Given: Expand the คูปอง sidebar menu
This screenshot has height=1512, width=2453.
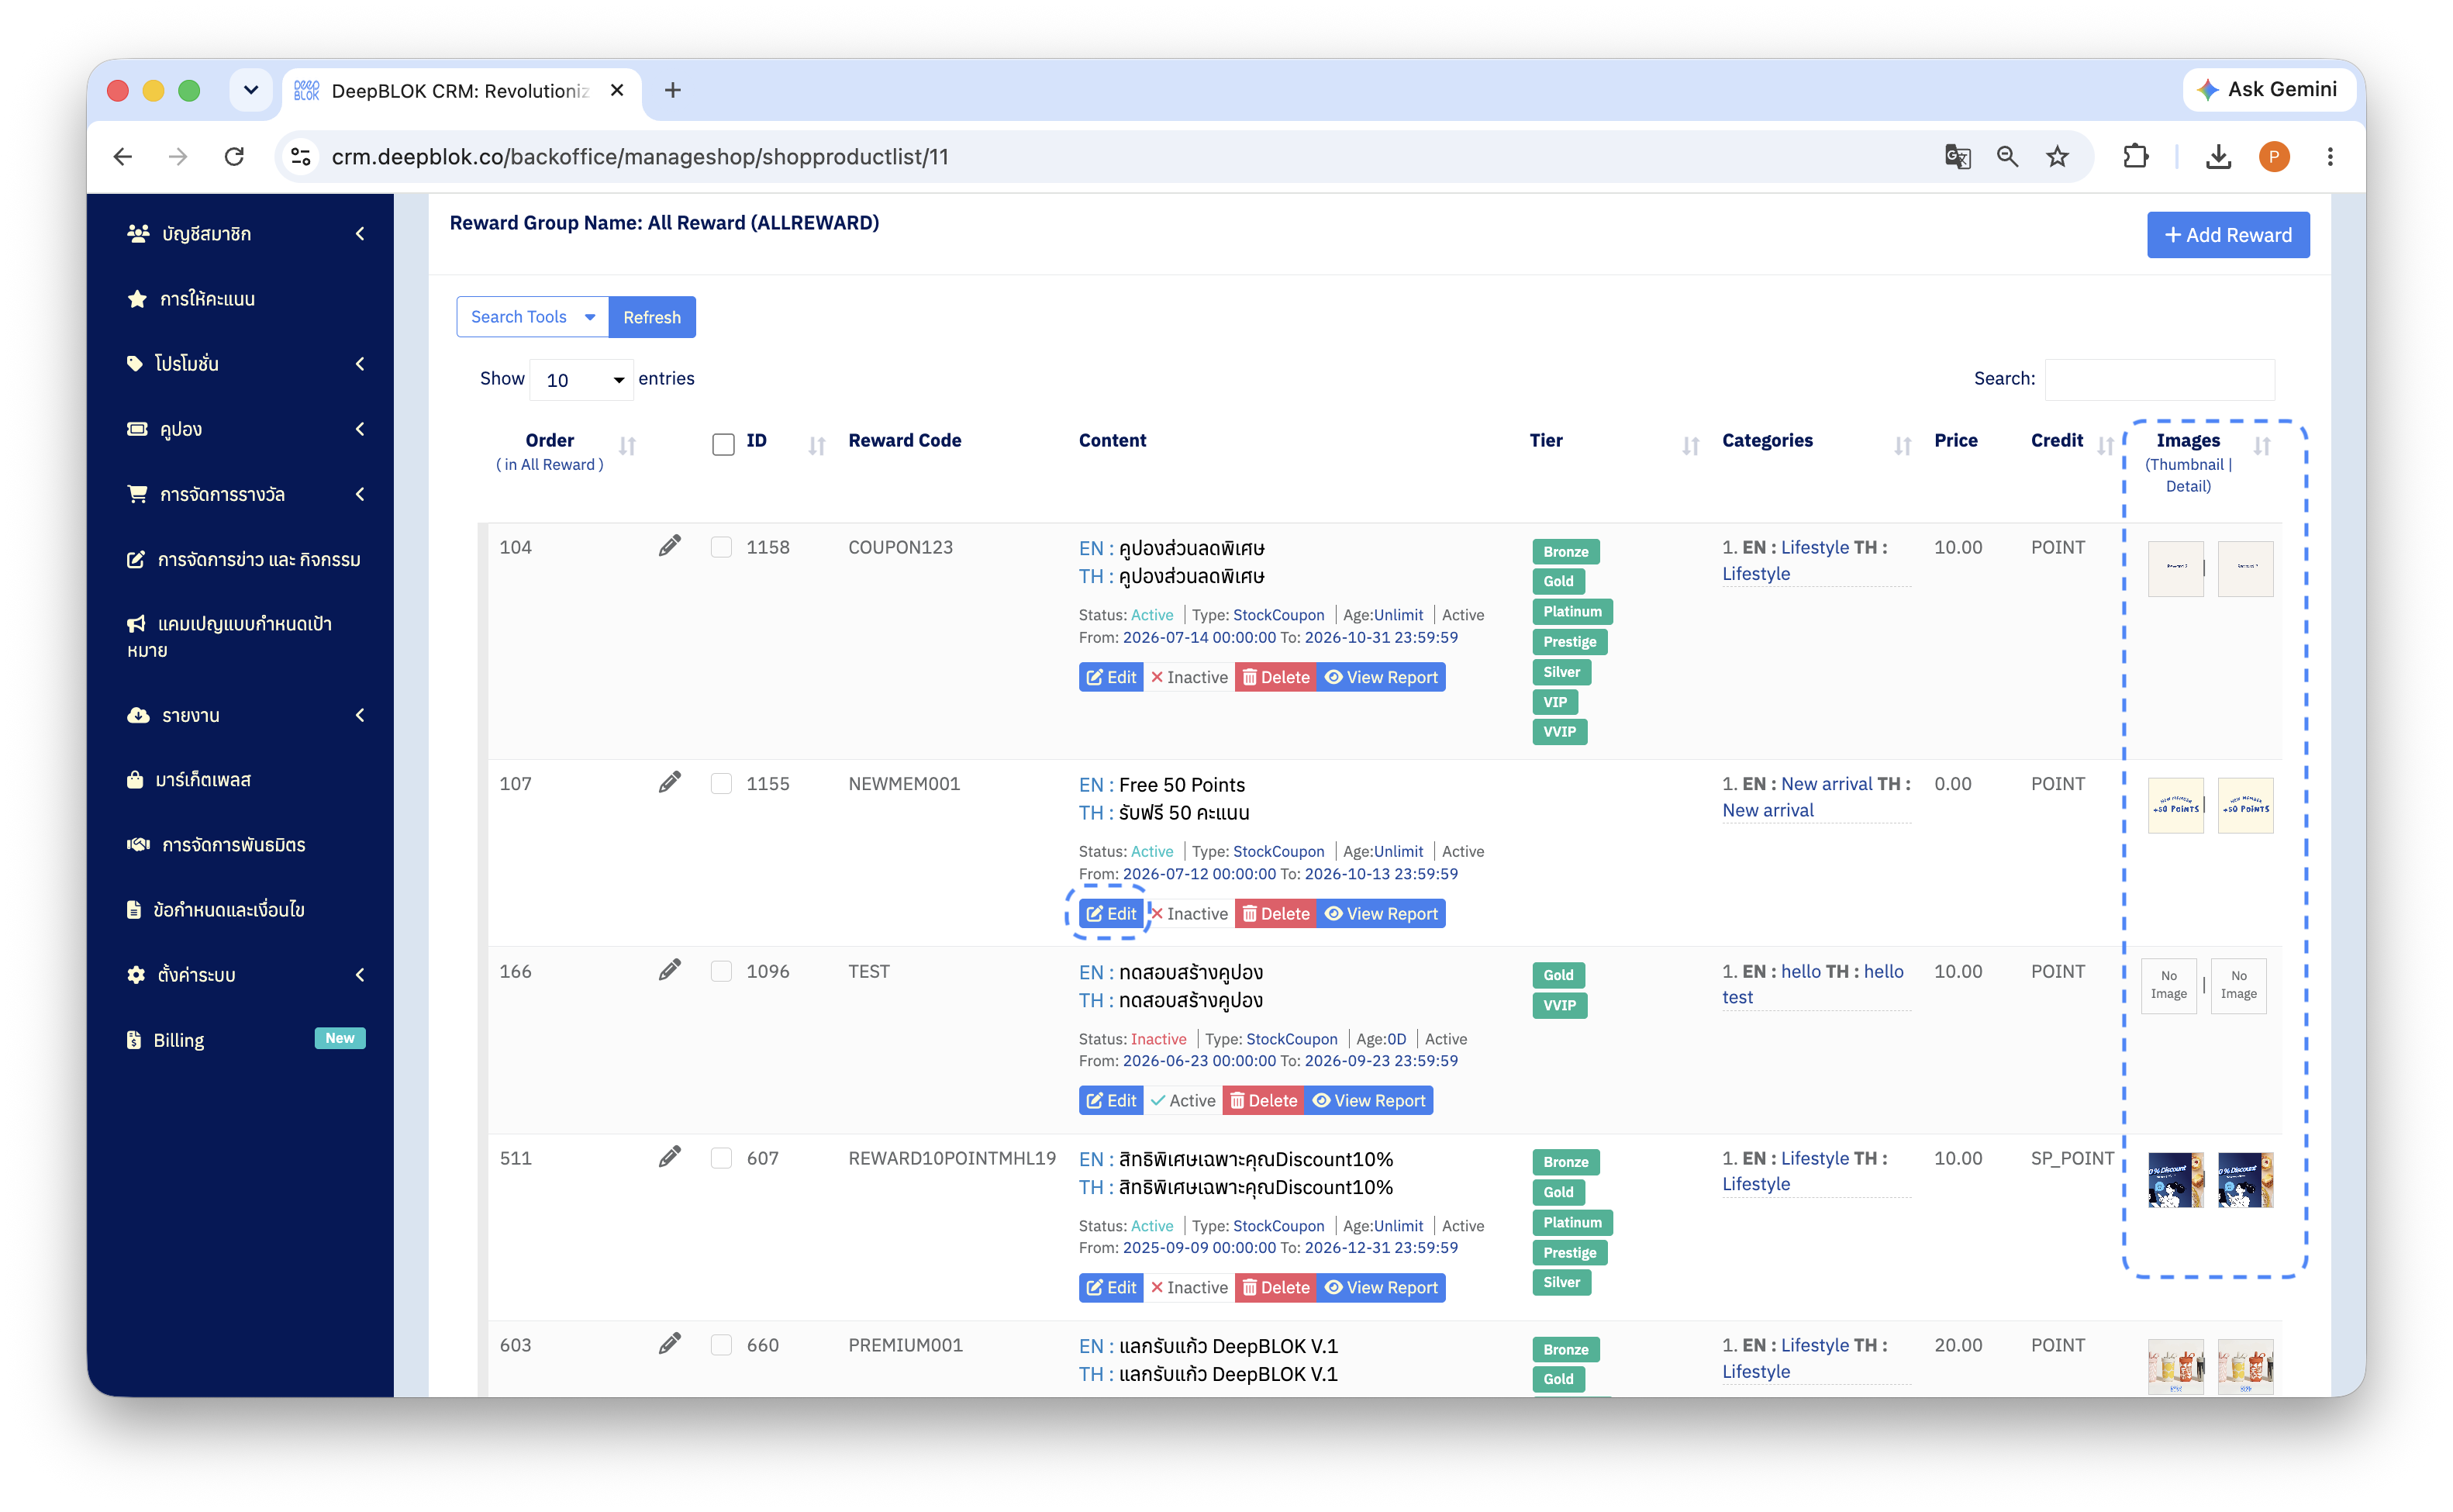Looking at the screenshot, I should (245, 429).
